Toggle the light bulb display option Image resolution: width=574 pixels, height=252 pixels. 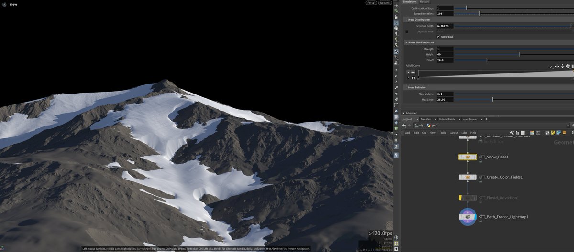[396, 34]
